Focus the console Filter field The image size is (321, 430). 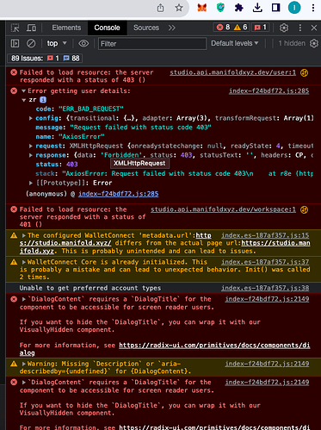pyautogui.click(x=152, y=44)
